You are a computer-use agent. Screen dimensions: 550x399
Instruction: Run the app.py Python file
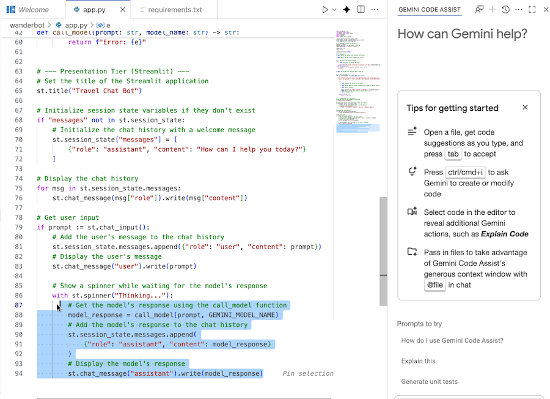pos(325,9)
